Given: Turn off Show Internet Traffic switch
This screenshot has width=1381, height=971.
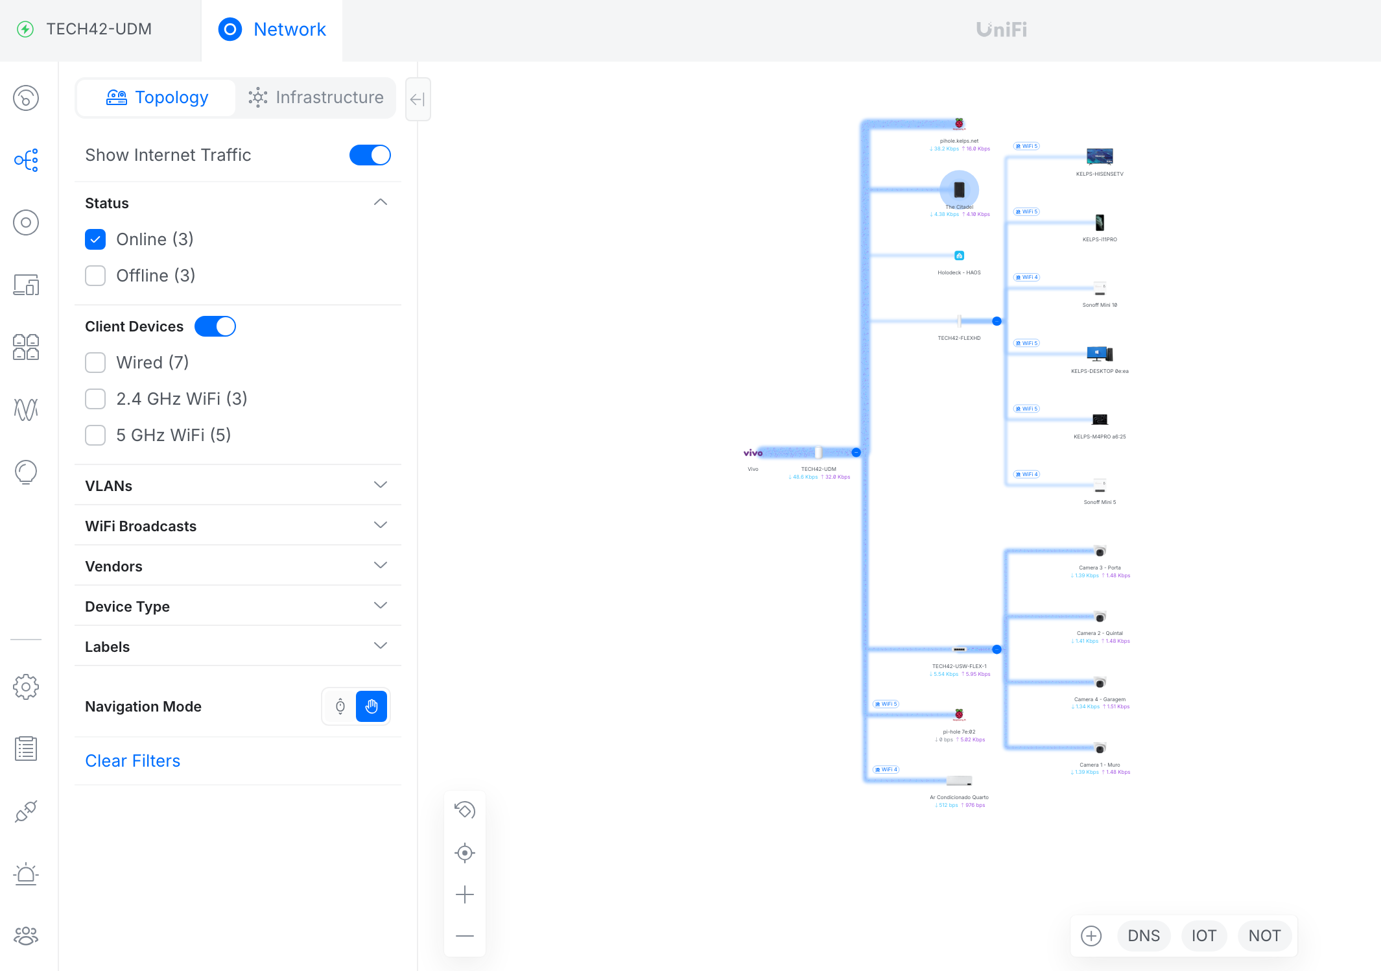Looking at the screenshot, I should pos(370,155).
